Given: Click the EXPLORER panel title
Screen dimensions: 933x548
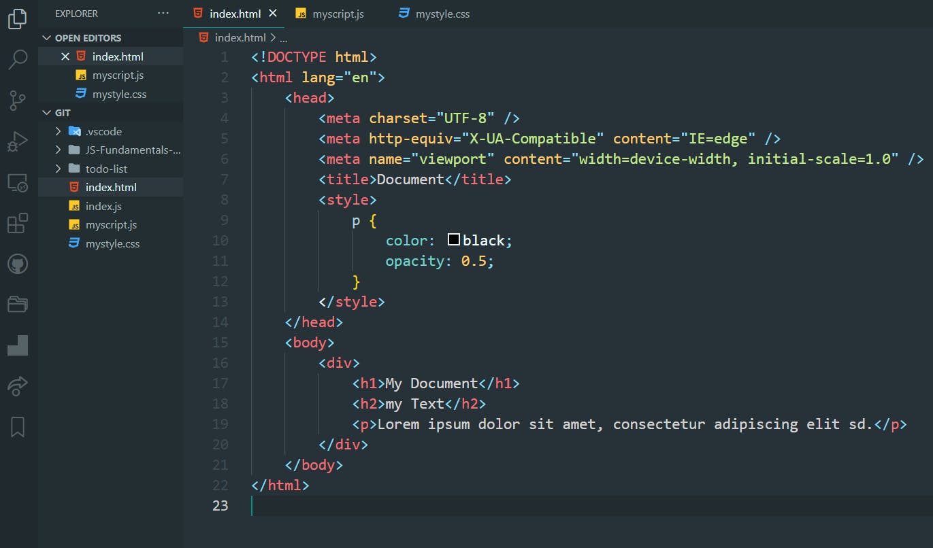Looking at the screenshot, I should (76, 14).
